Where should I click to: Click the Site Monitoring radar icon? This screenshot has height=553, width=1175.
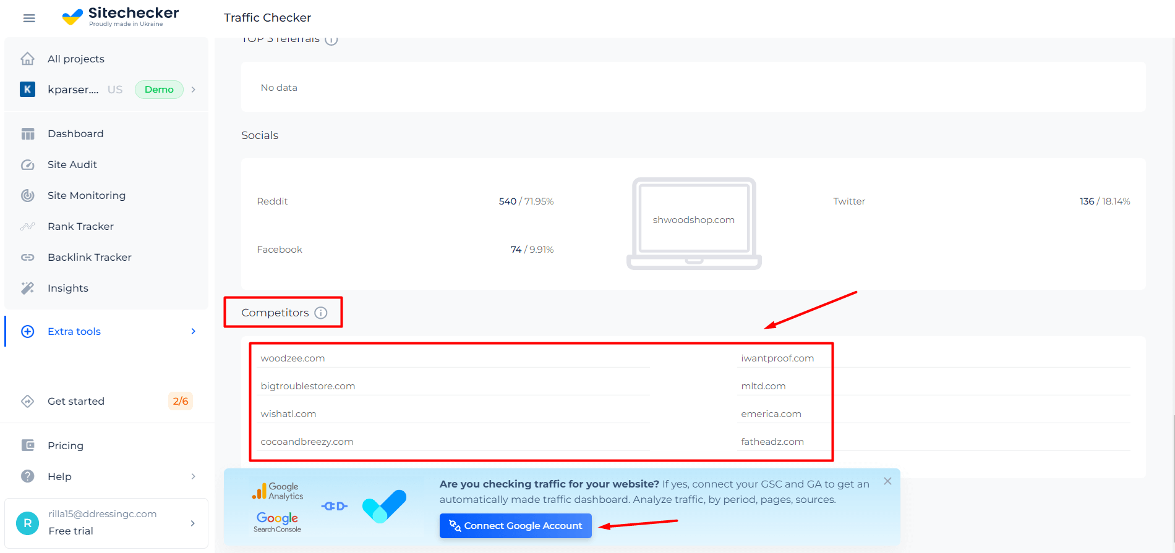coord(27,196)
